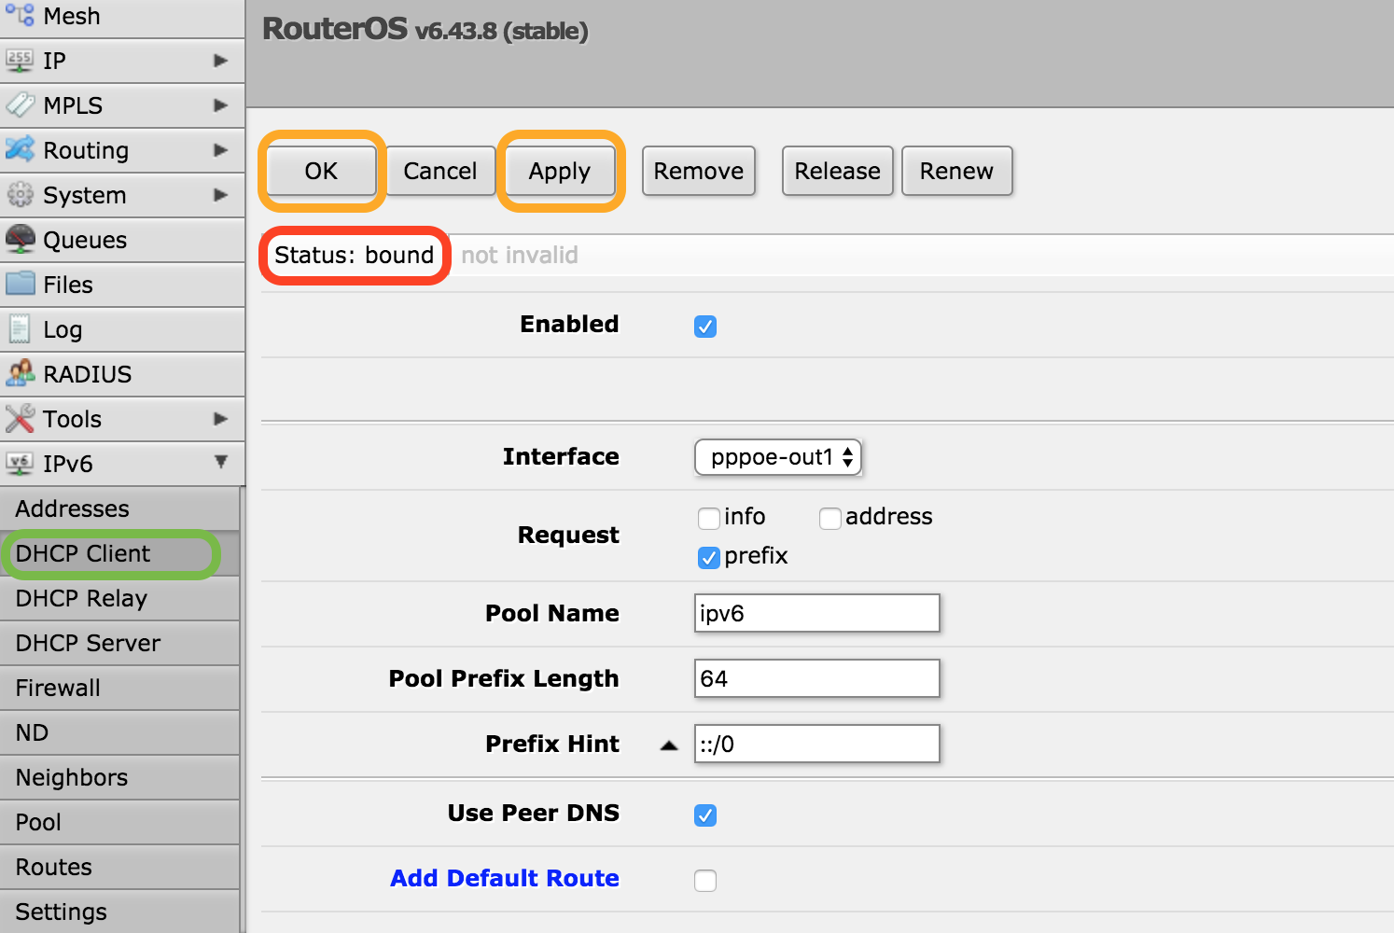This screenshot has width=1394, height=933.
Task: Open IPv6 Pool submenu item
Action: [x=119, y=822]
